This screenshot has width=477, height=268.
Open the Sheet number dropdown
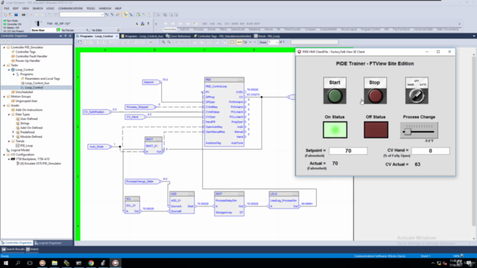pos(277,42)
